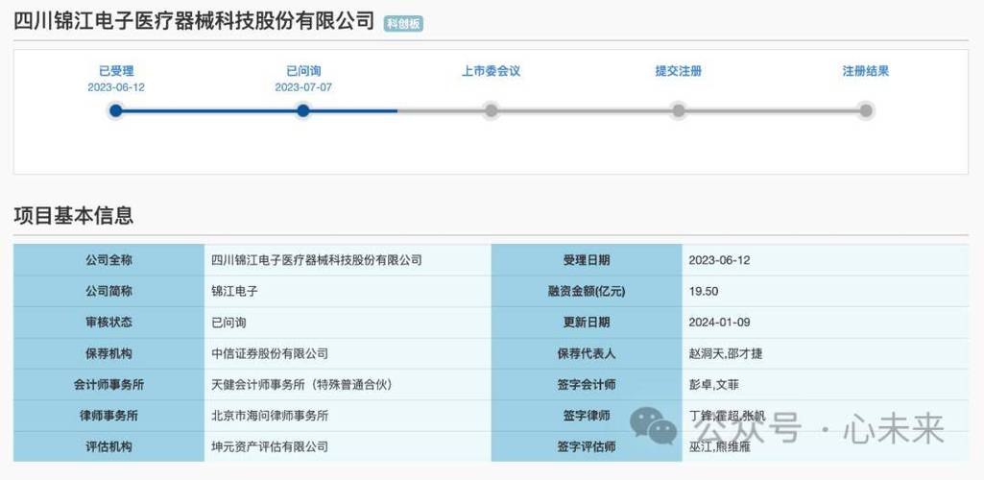
Task: Click the 锦江电子 value cell
Action: (347, 291)
